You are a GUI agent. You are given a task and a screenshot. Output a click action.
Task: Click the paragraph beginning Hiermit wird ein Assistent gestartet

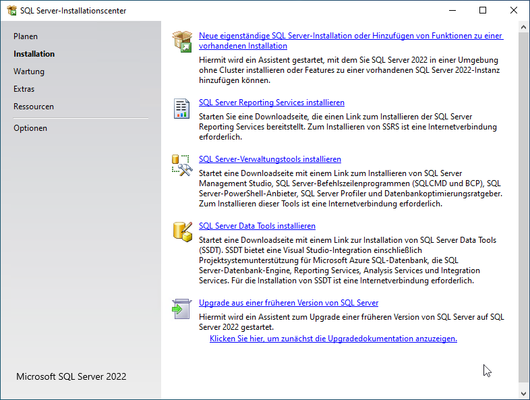[349, 70]
